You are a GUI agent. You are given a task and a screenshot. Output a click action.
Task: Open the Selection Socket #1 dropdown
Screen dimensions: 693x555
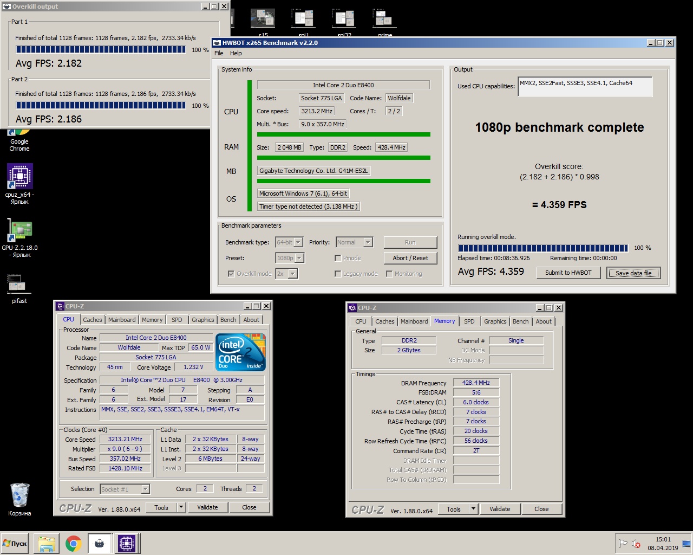(x=125, y=489)
